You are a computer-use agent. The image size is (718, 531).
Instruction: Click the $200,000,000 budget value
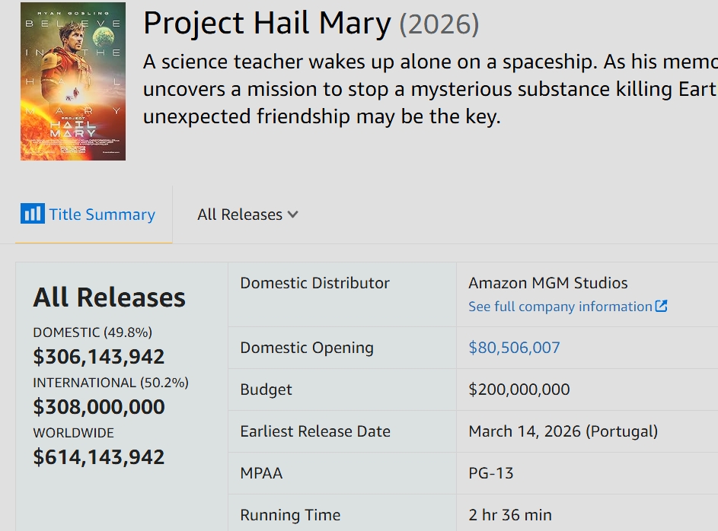pyautogui.click(x=519, y=390)
